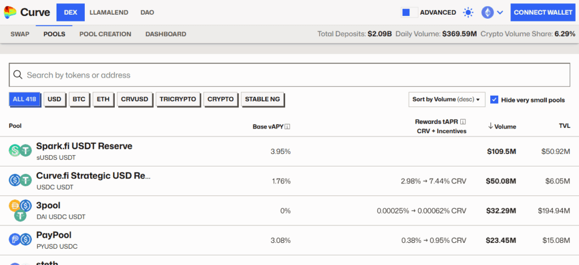Sort by the TVL column header
579x265 pixels.
565,126
